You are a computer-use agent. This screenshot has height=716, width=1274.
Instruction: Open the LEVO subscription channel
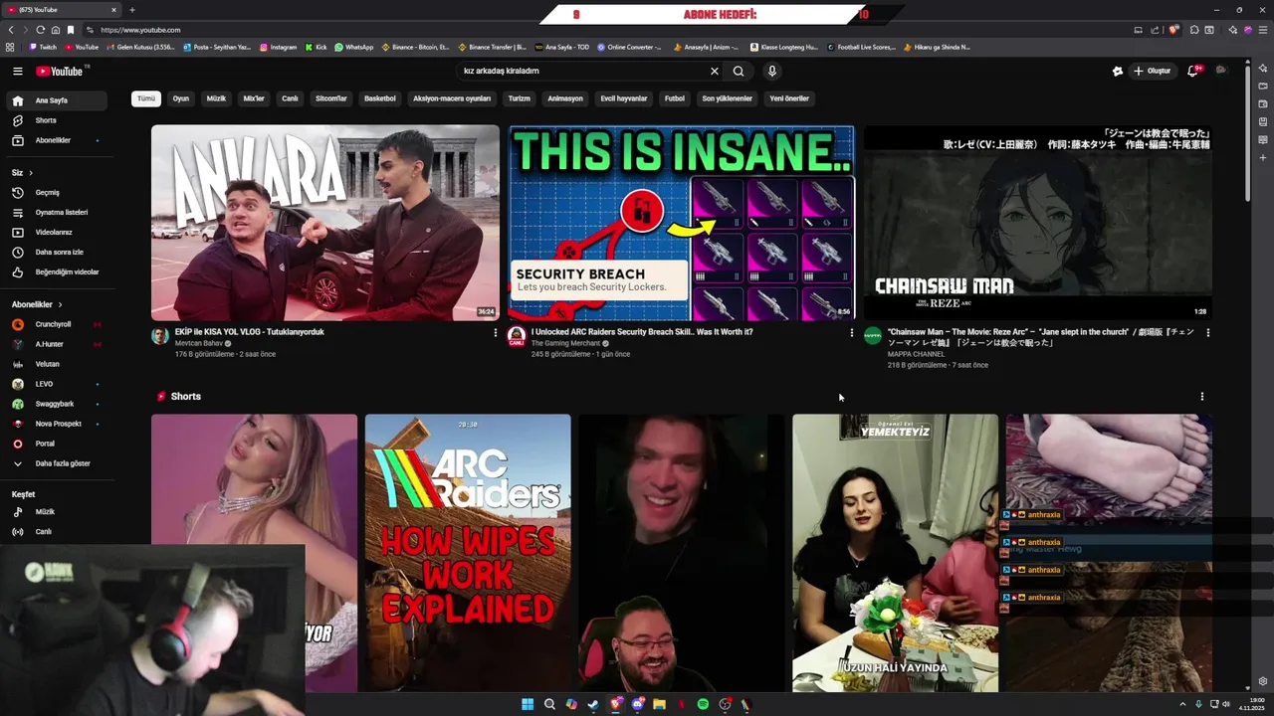[x=56, y=384]
